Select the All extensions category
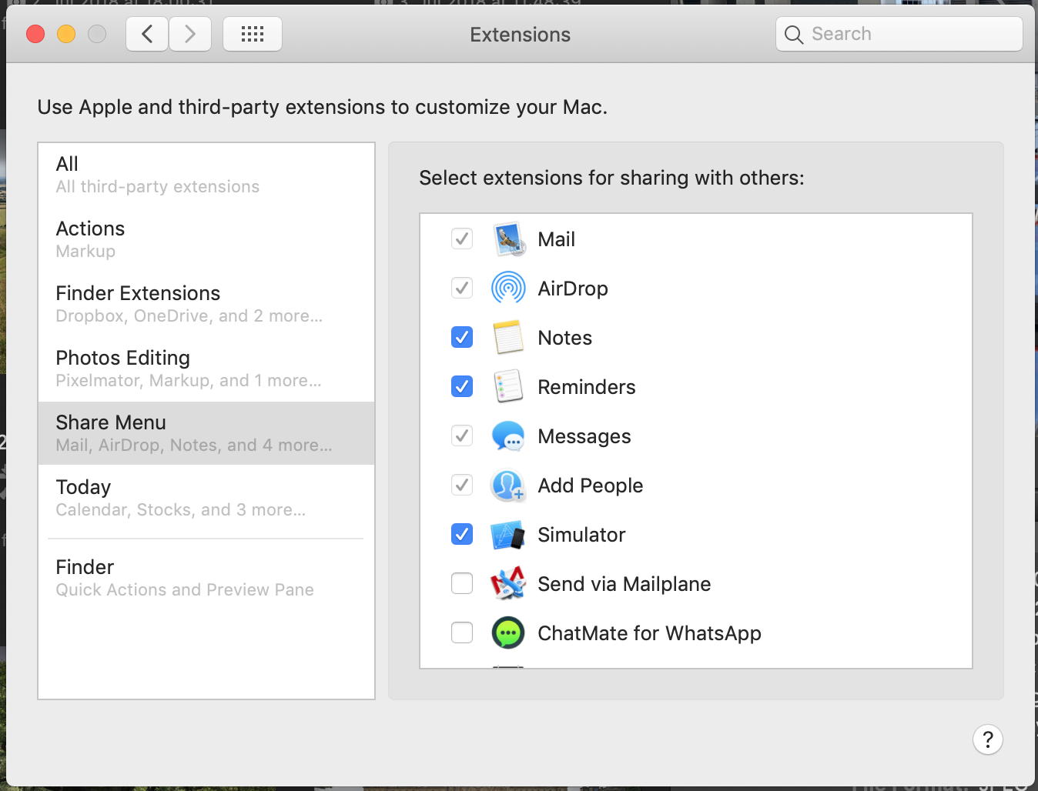 pyautogui.click(x=206, y=175)
